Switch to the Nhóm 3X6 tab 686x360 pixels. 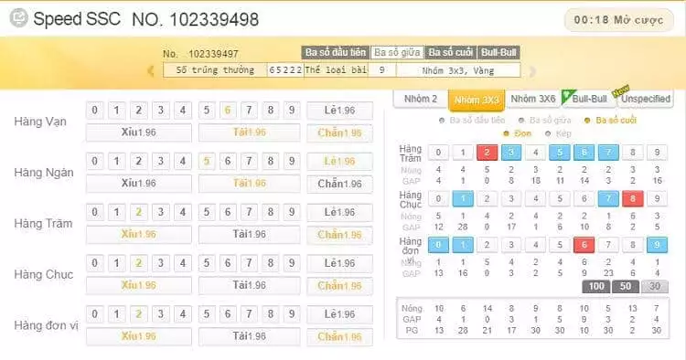[533, 100]
